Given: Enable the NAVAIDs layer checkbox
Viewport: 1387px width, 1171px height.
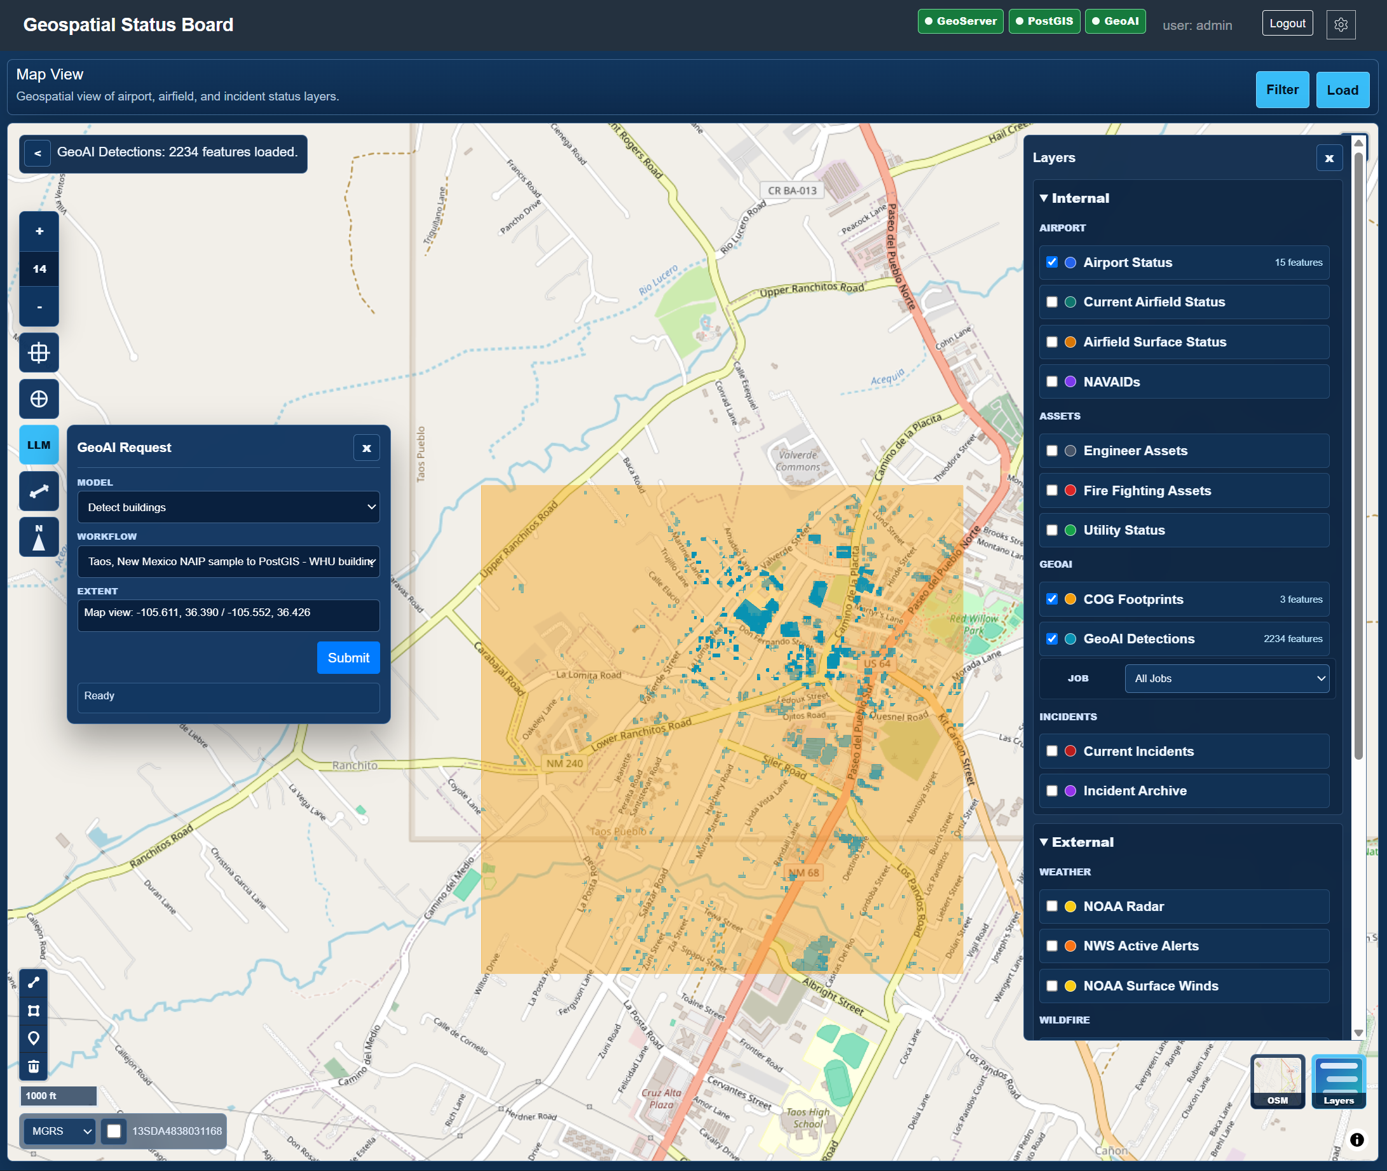Looking at the screenshot, I should 1052,381.
